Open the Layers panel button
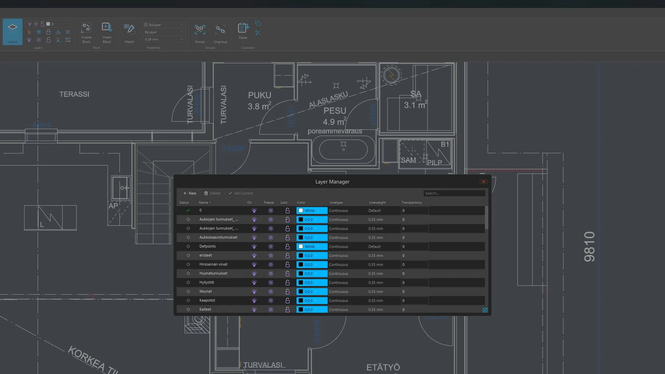 point(12,32)
